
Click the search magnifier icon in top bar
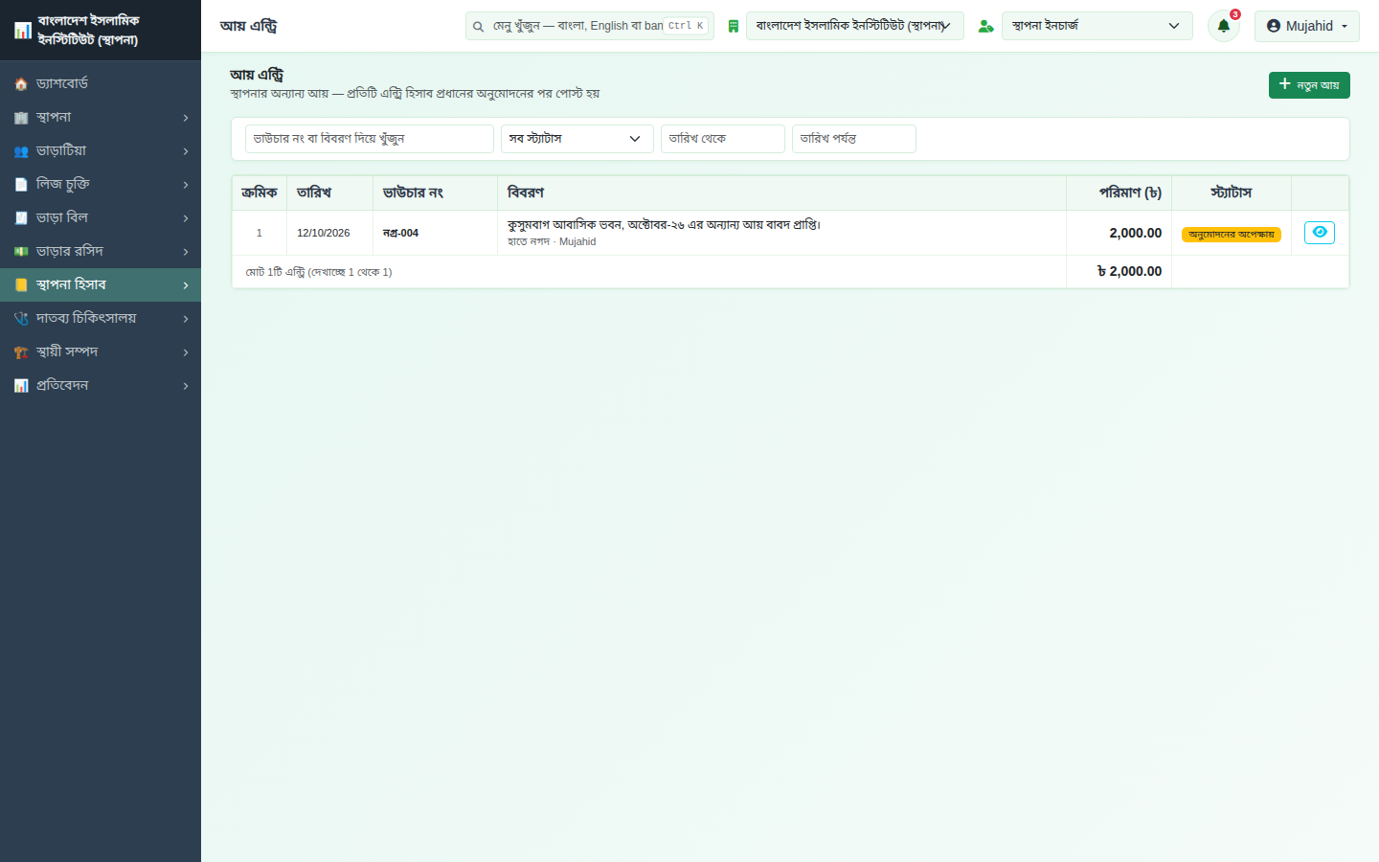(x=478, y=27)
